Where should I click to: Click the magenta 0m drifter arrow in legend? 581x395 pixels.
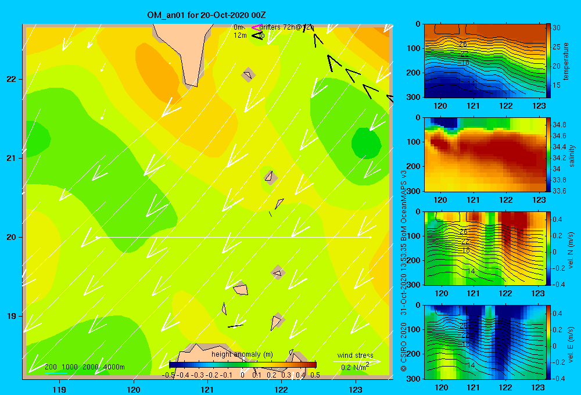click(257, 27)
